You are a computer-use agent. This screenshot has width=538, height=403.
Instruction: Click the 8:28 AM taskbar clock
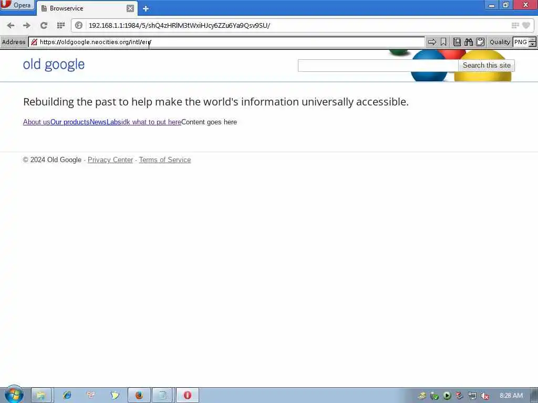click(511, 396)
